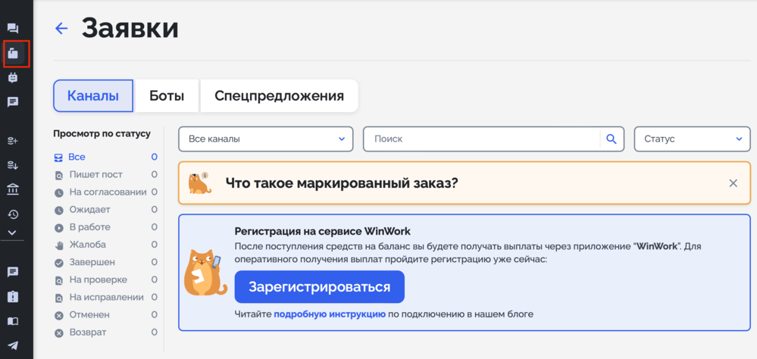Open the 'Все каналы' dropdown
Image resolution: width=757 pixels, height=359 pixels.
click(x=265, y=139)
